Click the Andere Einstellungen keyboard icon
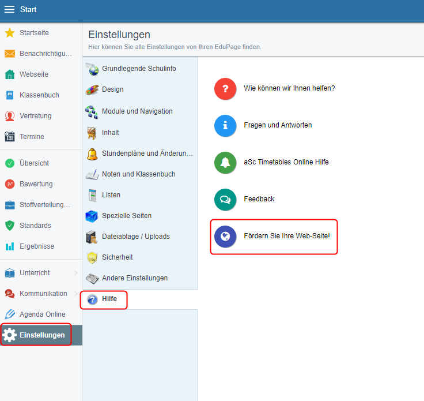This screenshot has width=424, height=401. 93,279
